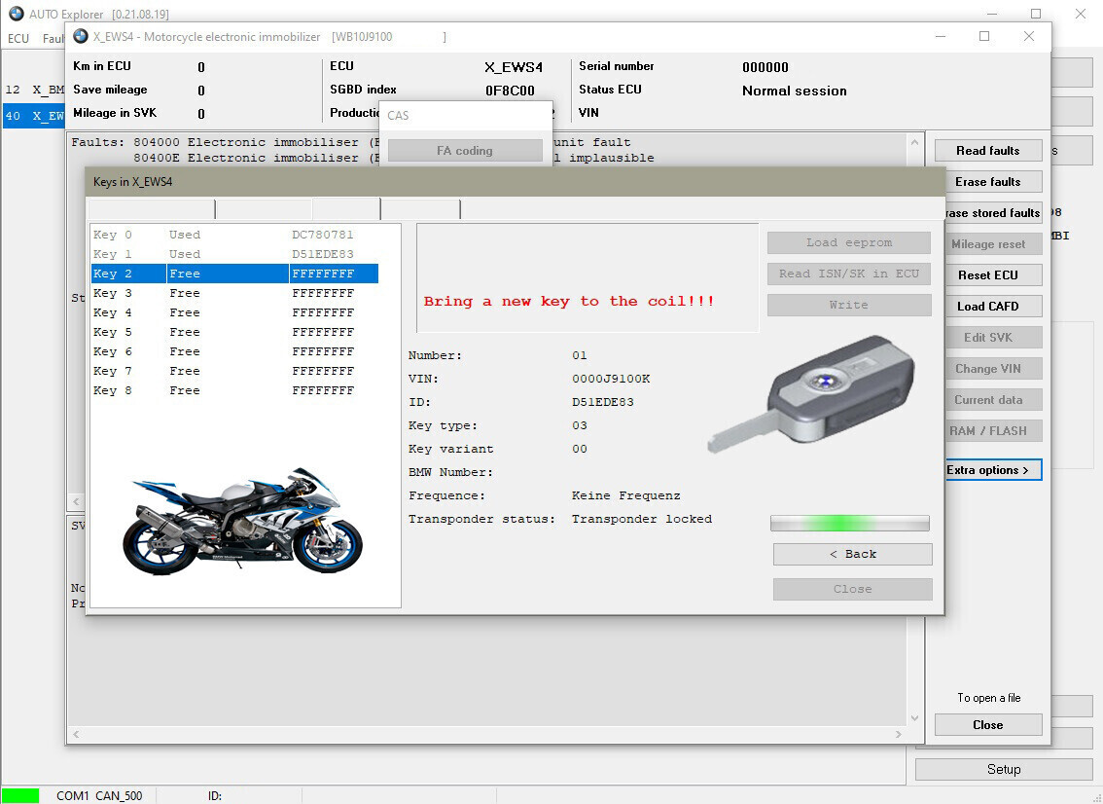The image size is (1103, 804).
Task: Click the FA coding button
Action: tap(465, 151)
